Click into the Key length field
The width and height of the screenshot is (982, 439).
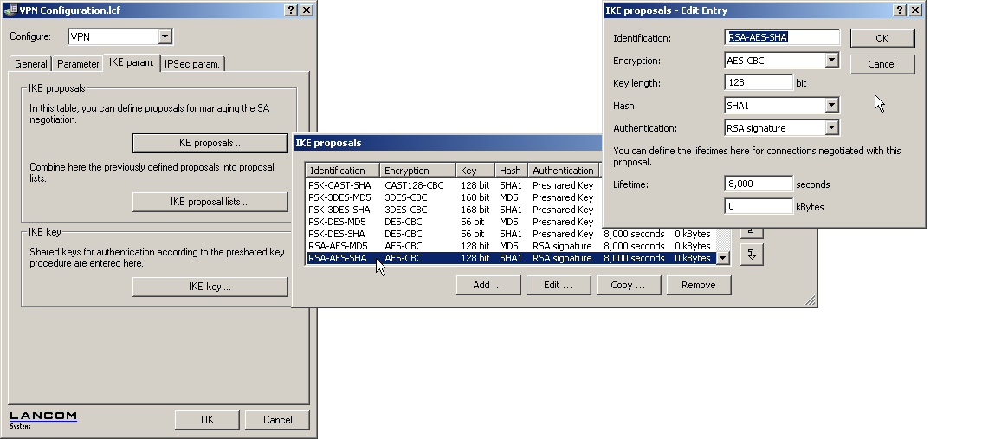[759, 83]
